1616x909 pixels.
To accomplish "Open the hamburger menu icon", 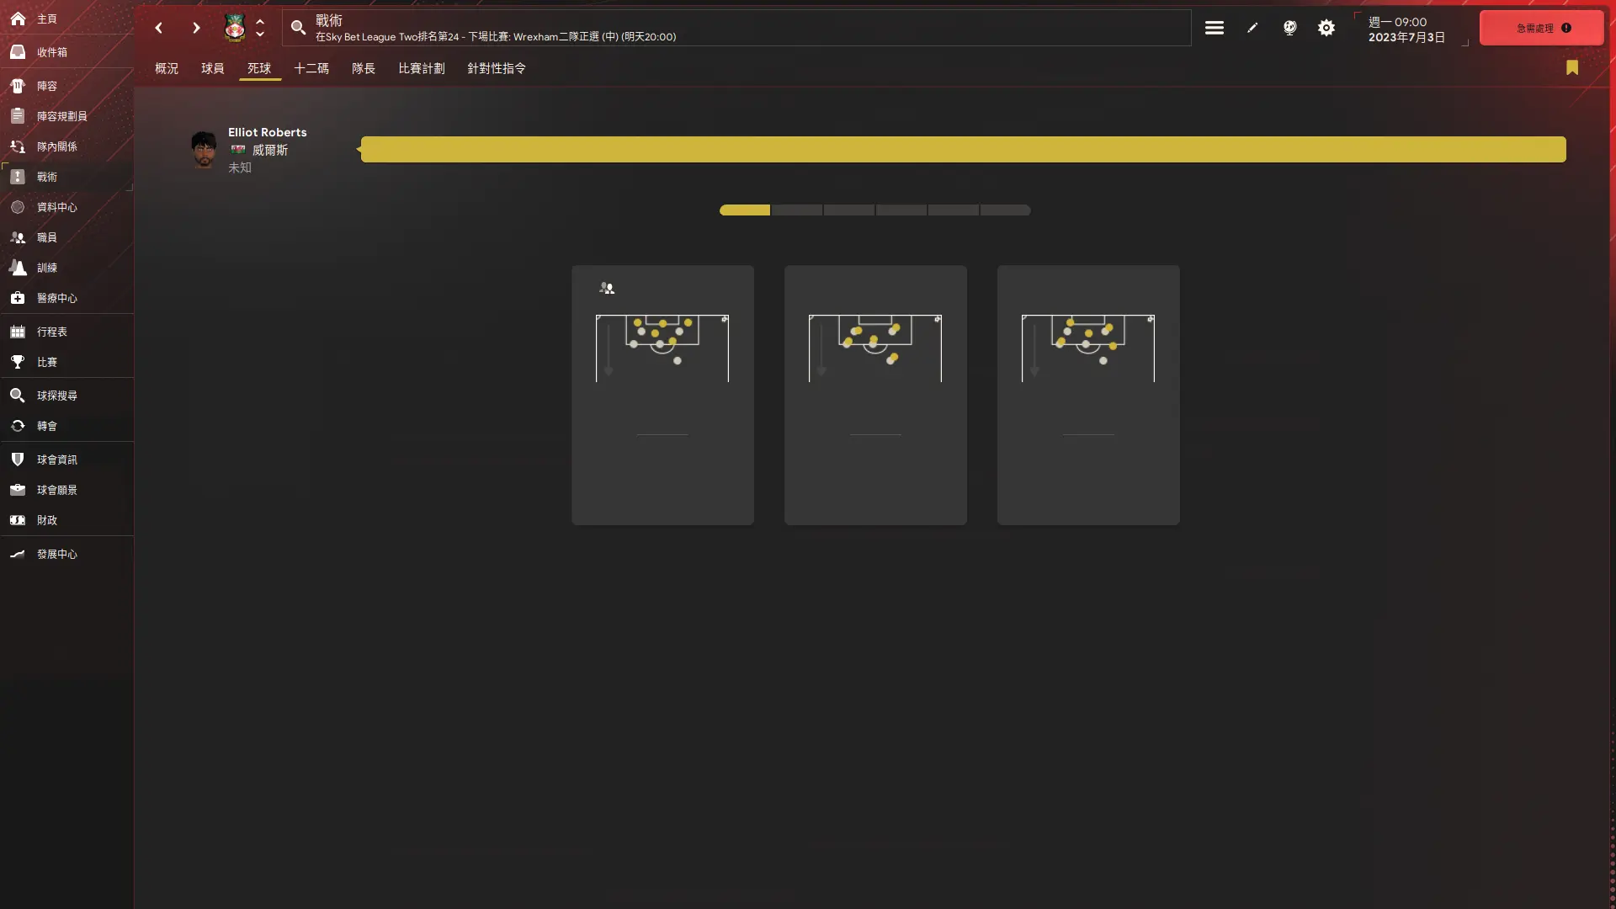I will 1214,28.
